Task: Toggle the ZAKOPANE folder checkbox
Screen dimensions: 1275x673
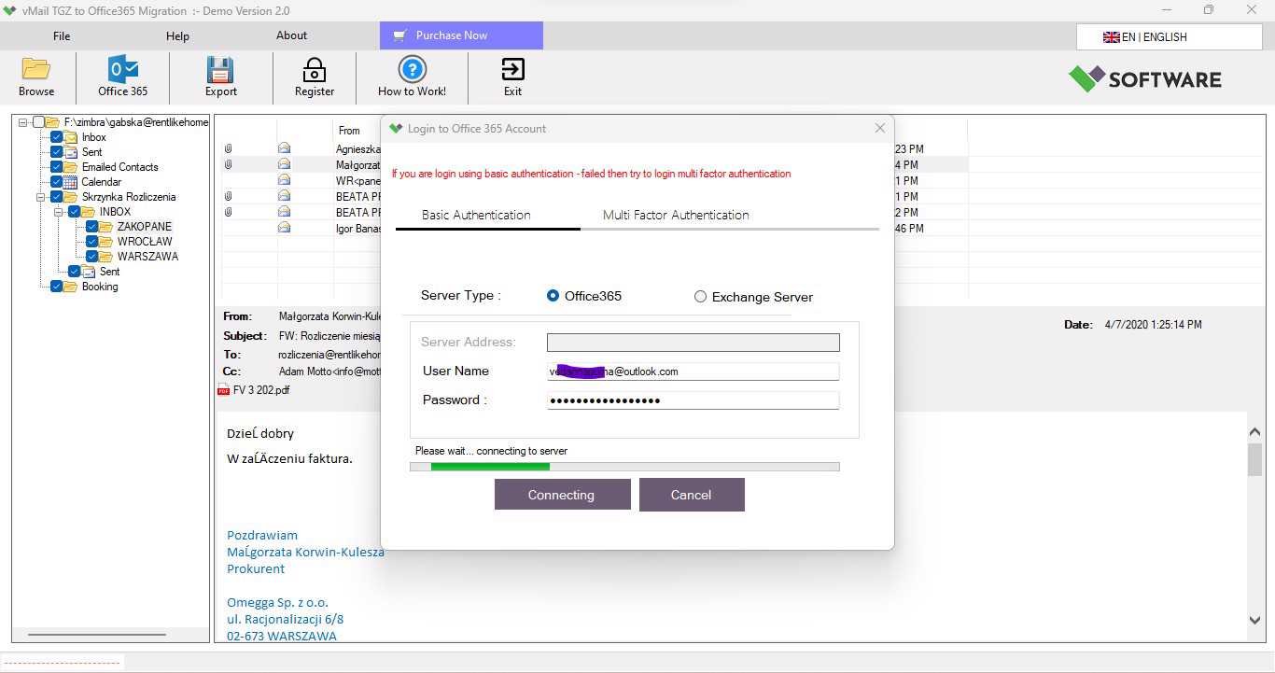Action: click(x=91, y=227)
